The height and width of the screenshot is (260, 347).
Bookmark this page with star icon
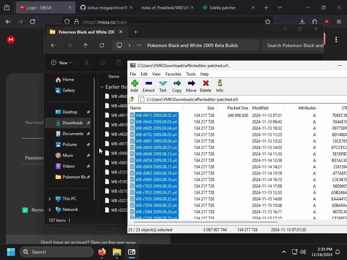pos(268,22)
